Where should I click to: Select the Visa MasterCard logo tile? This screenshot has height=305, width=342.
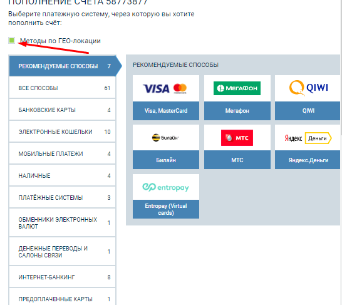tap(166, 88)
